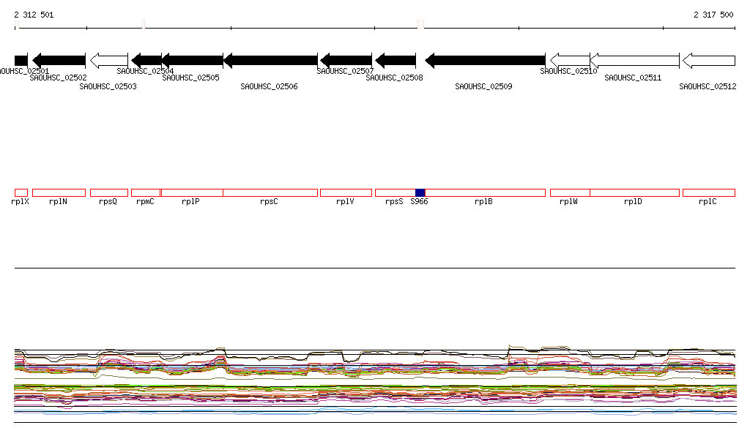
Task: Click the rplN red segment box
Action: coord(59,193)
